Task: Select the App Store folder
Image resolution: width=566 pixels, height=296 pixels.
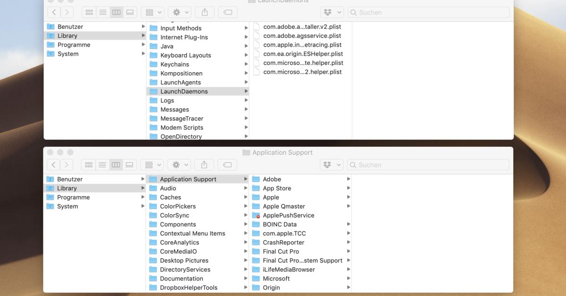Action: pos(300,189)
